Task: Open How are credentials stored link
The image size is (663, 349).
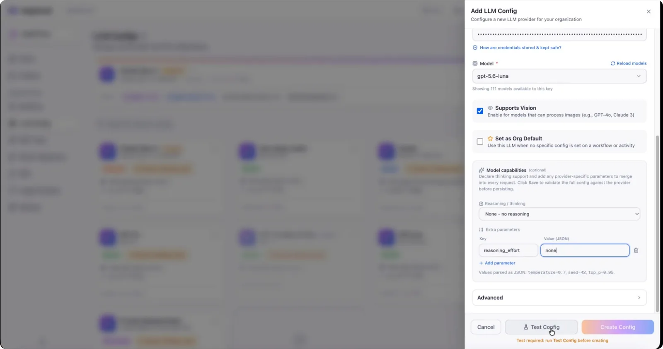Action: (x=520, y=48)
